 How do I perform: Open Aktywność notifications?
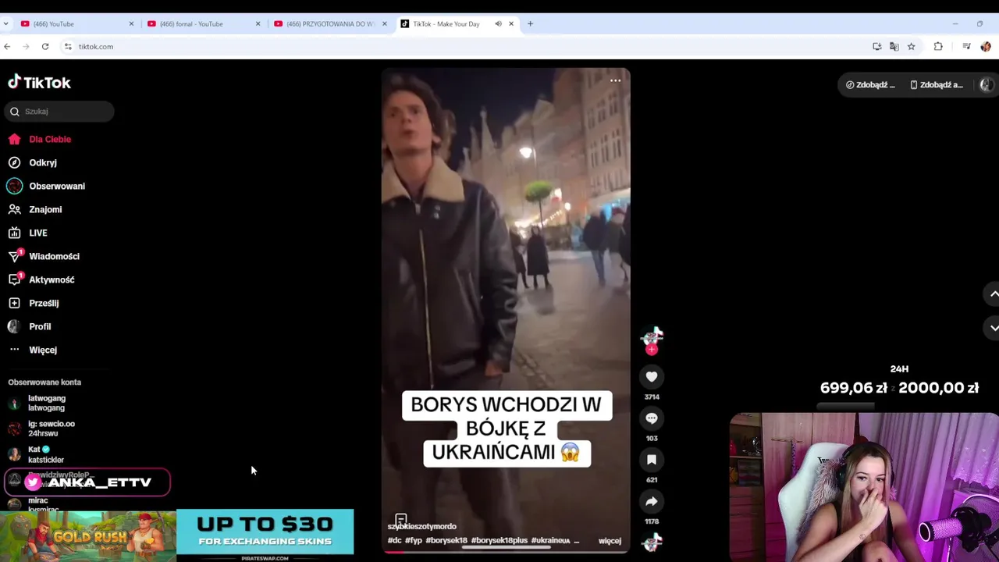point(41,279)
